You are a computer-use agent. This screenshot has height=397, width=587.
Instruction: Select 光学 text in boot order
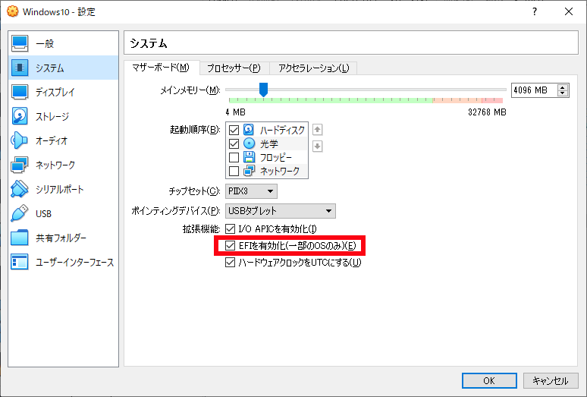click(x=269, y=143)
